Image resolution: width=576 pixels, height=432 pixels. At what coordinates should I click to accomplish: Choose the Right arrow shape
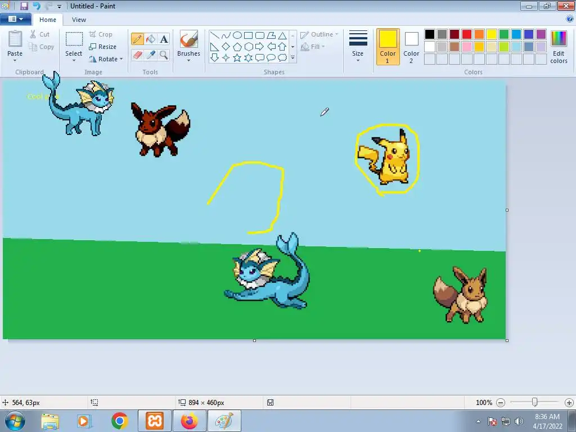click(260, 47)
